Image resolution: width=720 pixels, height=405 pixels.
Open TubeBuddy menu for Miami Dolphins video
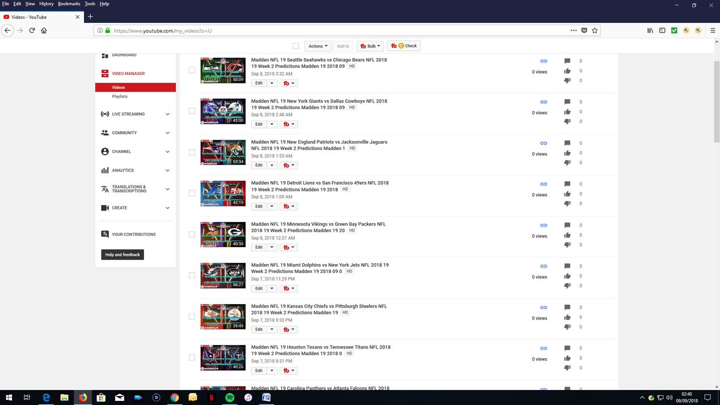[289, 288]
